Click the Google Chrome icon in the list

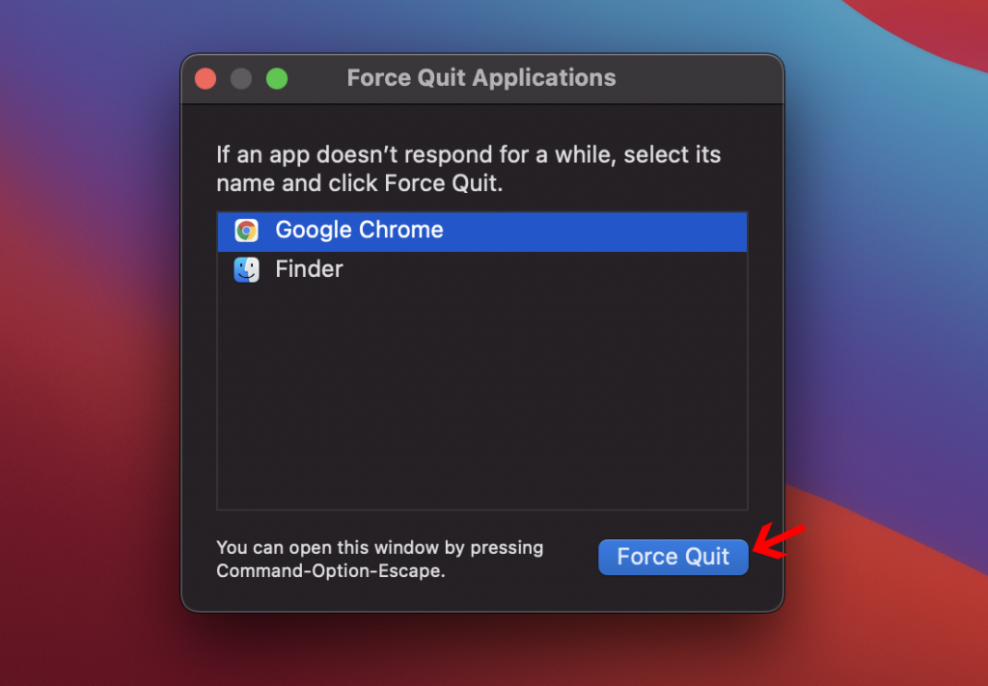coord(246,231)
